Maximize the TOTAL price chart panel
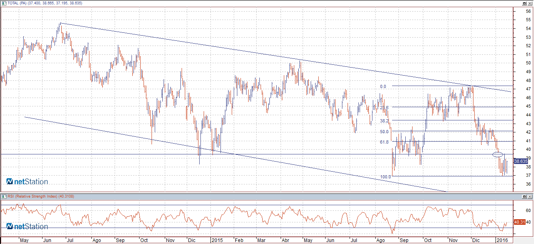Image resolution: width=534 pixels, height=244 pixels. click(x=524, y=3)
